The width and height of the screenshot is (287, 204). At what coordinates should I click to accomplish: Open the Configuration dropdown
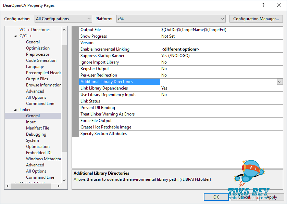pos(63,19)
